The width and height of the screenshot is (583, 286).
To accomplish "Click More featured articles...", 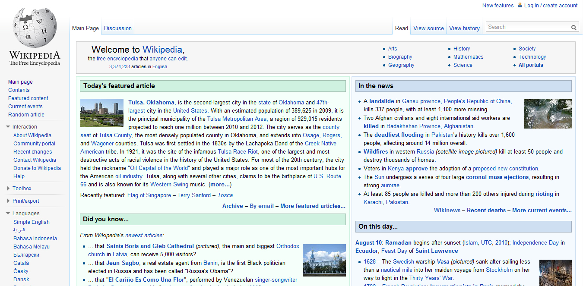I will pyautogui.click(x=313, y=206).
